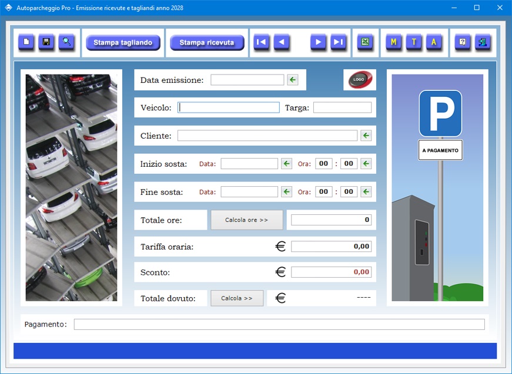Click the parking garage photo
The image size is (512, 374).
72,187
